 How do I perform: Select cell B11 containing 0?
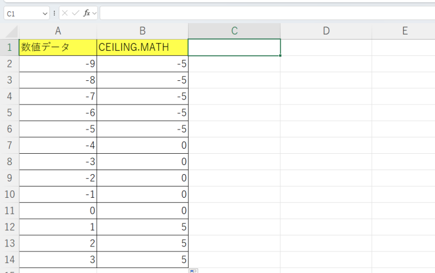pos(142,211)
